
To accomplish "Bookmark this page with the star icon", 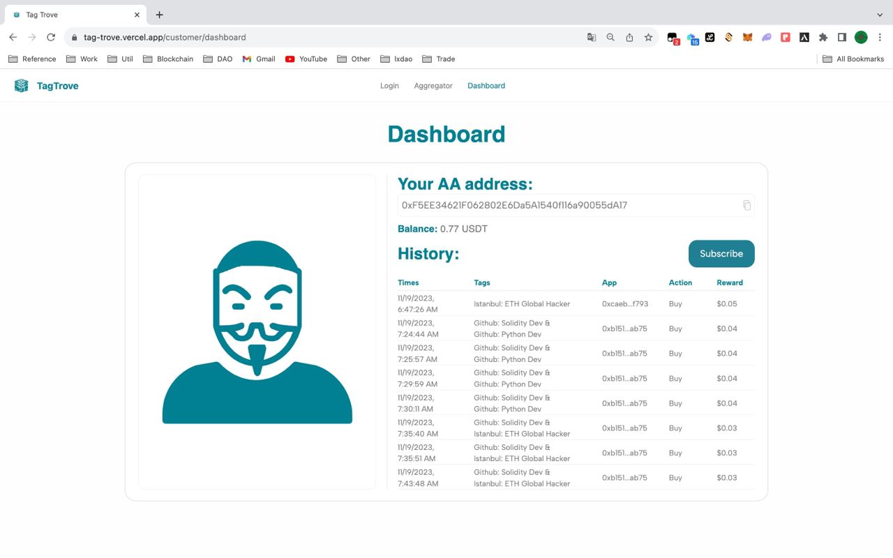I will pyautogui.click(x=649, y=37).
